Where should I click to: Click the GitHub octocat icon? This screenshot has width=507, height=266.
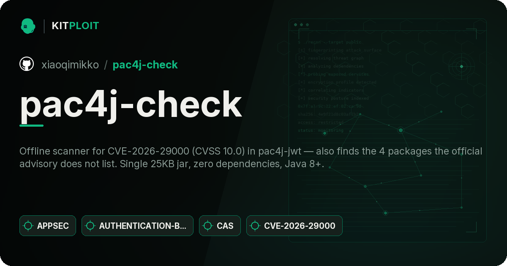tap(27, 64)
